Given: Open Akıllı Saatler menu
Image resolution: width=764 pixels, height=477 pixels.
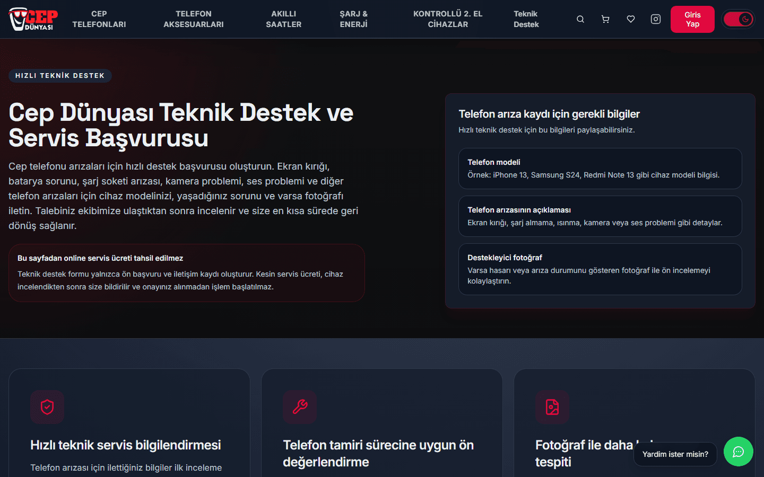Looking at the screenshot, I should pyautogui.click(x=284, y=19).
